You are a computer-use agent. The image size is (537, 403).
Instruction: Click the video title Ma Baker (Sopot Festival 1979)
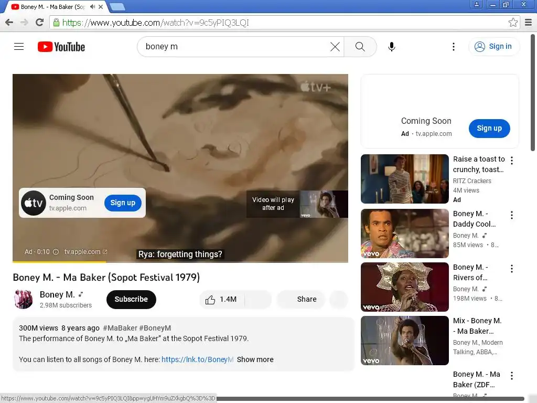point(106,277)
